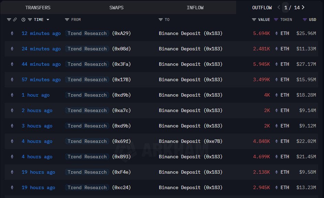Click the Ethereum icon on the 12 minutes ago row
The height and width of the screenshot is (198, 324).
(12, 33)
